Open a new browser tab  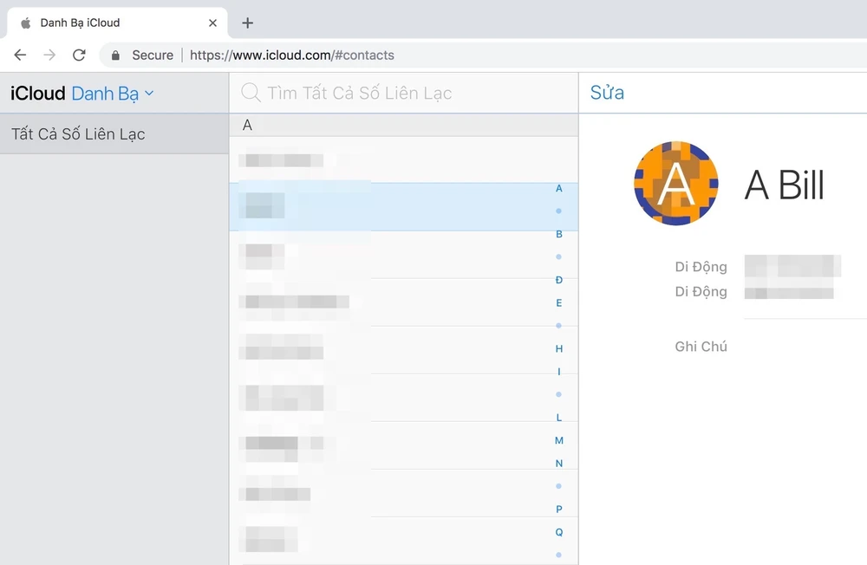248,23
